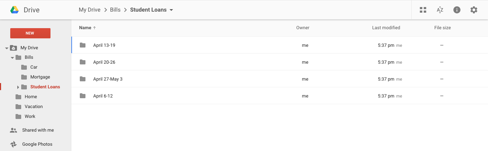Show details via the info icon

pyautogui.click(x=457, y=10)
